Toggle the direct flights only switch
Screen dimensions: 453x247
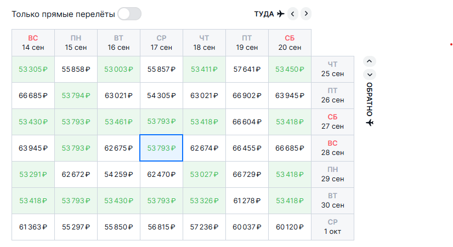point(129,14)
